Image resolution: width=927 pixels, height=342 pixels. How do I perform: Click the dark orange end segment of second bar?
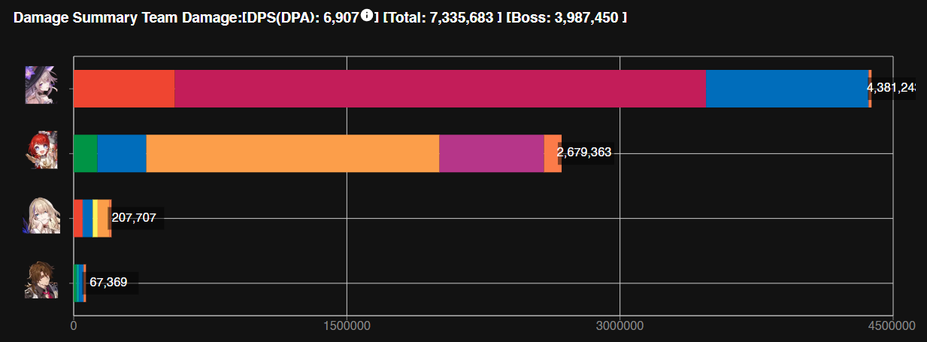point(553,153)
